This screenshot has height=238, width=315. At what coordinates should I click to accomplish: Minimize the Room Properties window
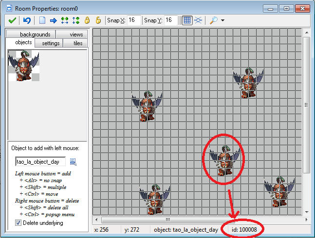click(x=270, y=9)
